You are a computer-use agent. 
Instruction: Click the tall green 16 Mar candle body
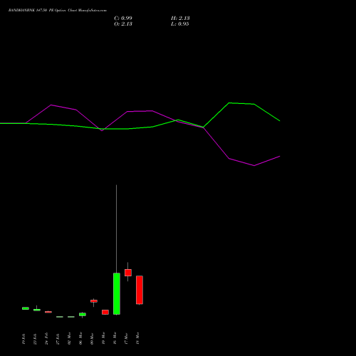coord(117,294)
